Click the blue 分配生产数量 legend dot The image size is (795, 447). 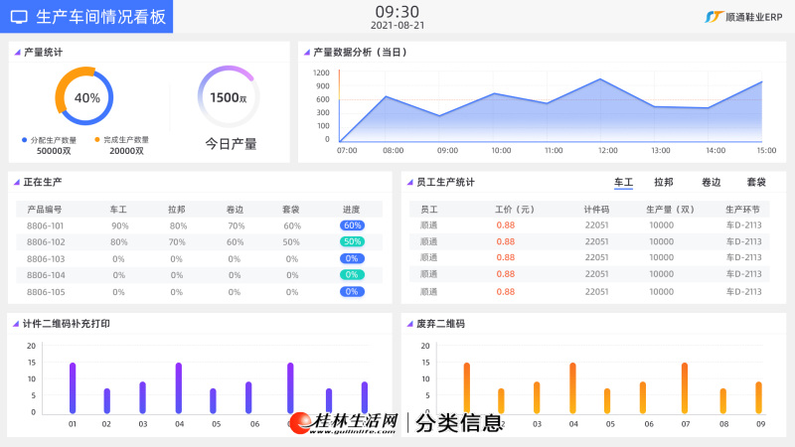[24, 140]
